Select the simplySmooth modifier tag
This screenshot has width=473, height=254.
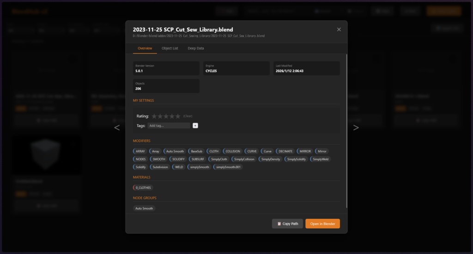point(200,167)
